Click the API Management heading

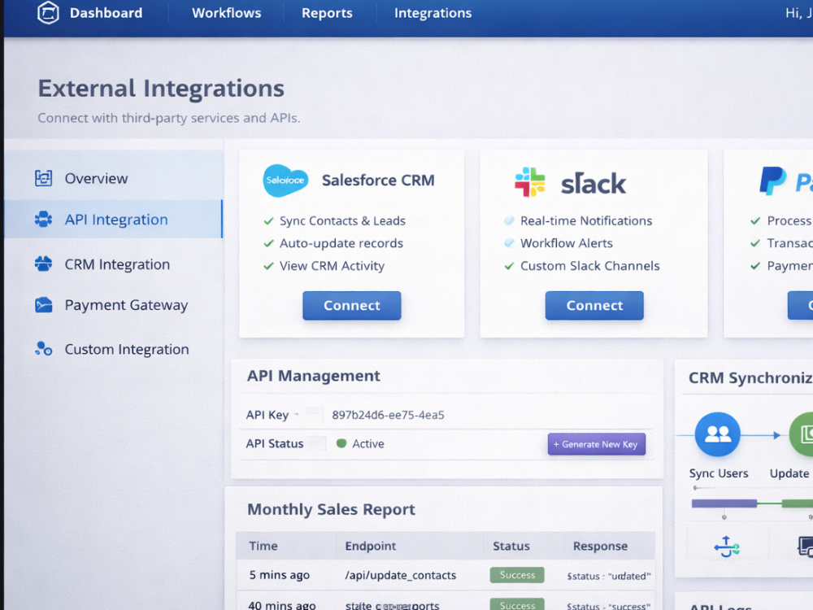(x=313, y=376)
